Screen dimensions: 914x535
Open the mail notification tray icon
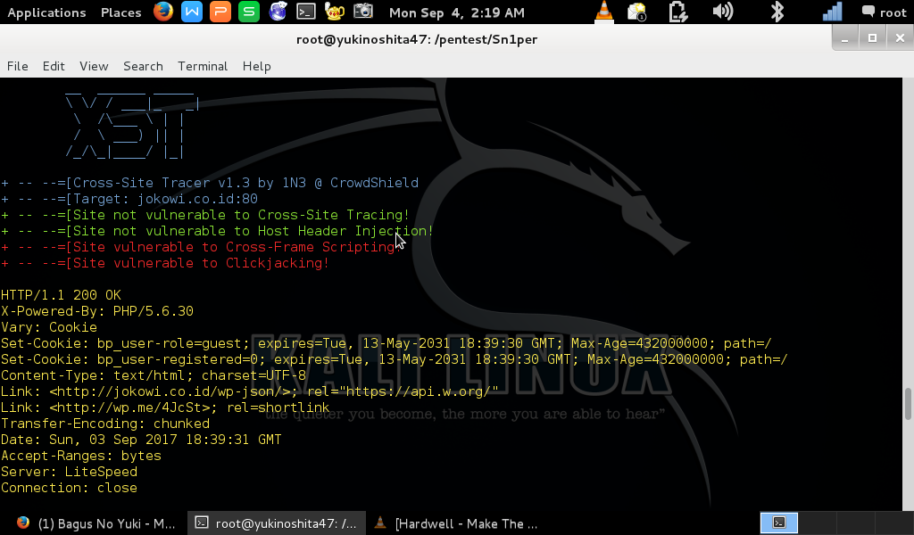(637, 12)
